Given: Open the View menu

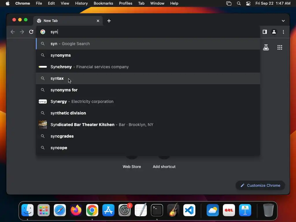Looking at the screenshot, I should click(65, 3).
